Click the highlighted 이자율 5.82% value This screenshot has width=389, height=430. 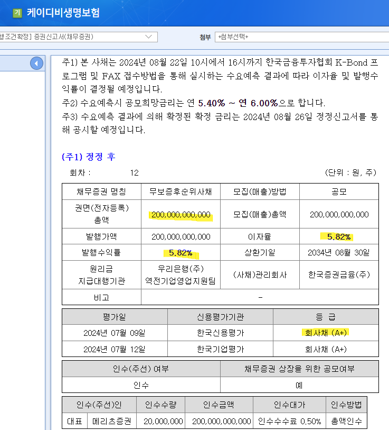click(x=339, y=236)
